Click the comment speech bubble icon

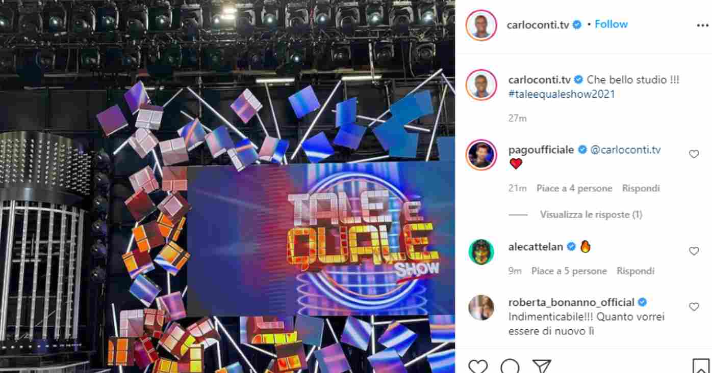(510, 366)
